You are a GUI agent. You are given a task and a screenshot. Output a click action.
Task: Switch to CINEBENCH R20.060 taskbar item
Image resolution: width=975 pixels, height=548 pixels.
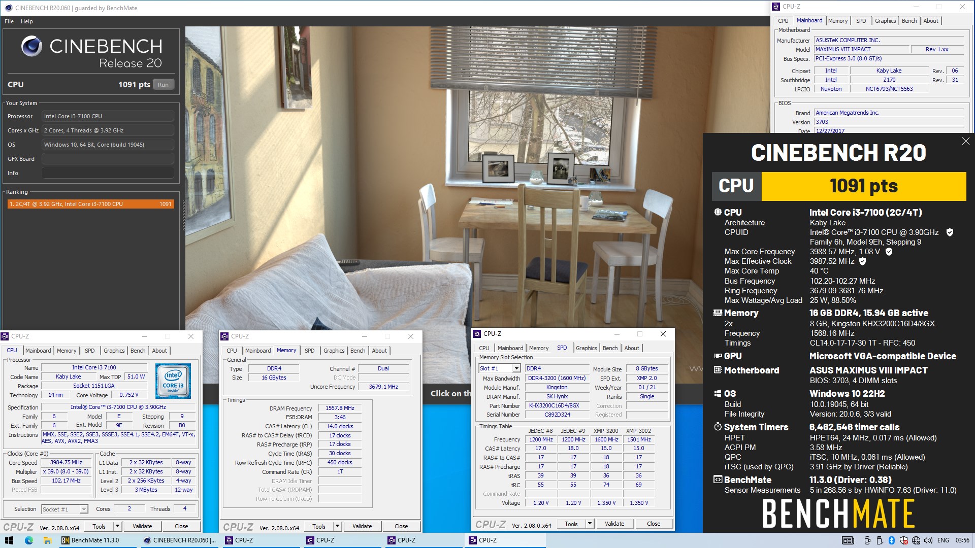click(180, 540)
